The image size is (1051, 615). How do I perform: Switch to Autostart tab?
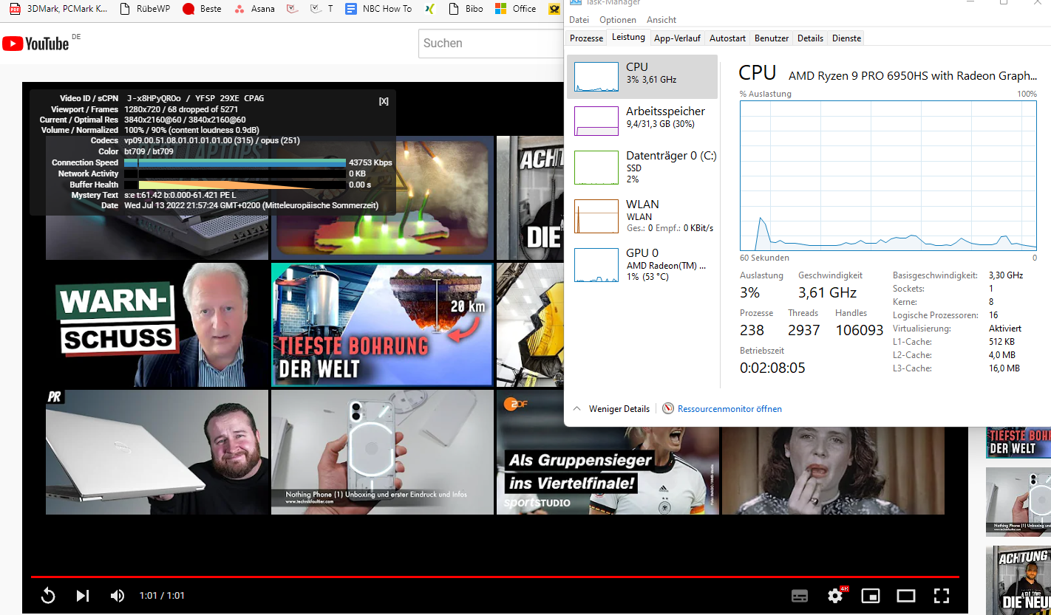(x=727, y=38)
